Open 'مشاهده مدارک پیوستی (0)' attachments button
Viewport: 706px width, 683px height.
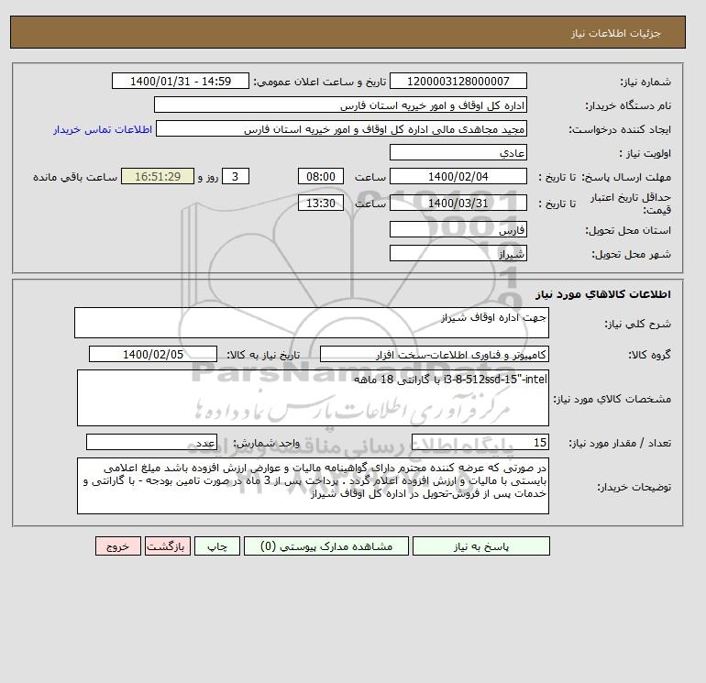click(326, 546)
